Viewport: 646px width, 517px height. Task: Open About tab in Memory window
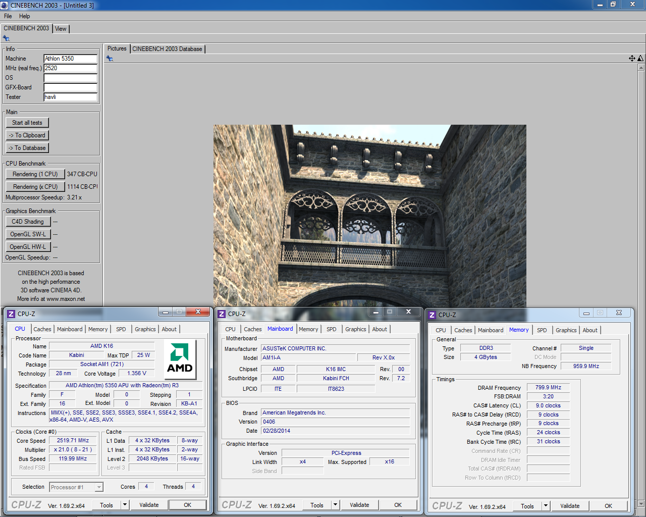(590, 330)
